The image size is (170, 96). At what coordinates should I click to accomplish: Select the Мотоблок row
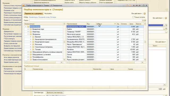coord(105,49)
